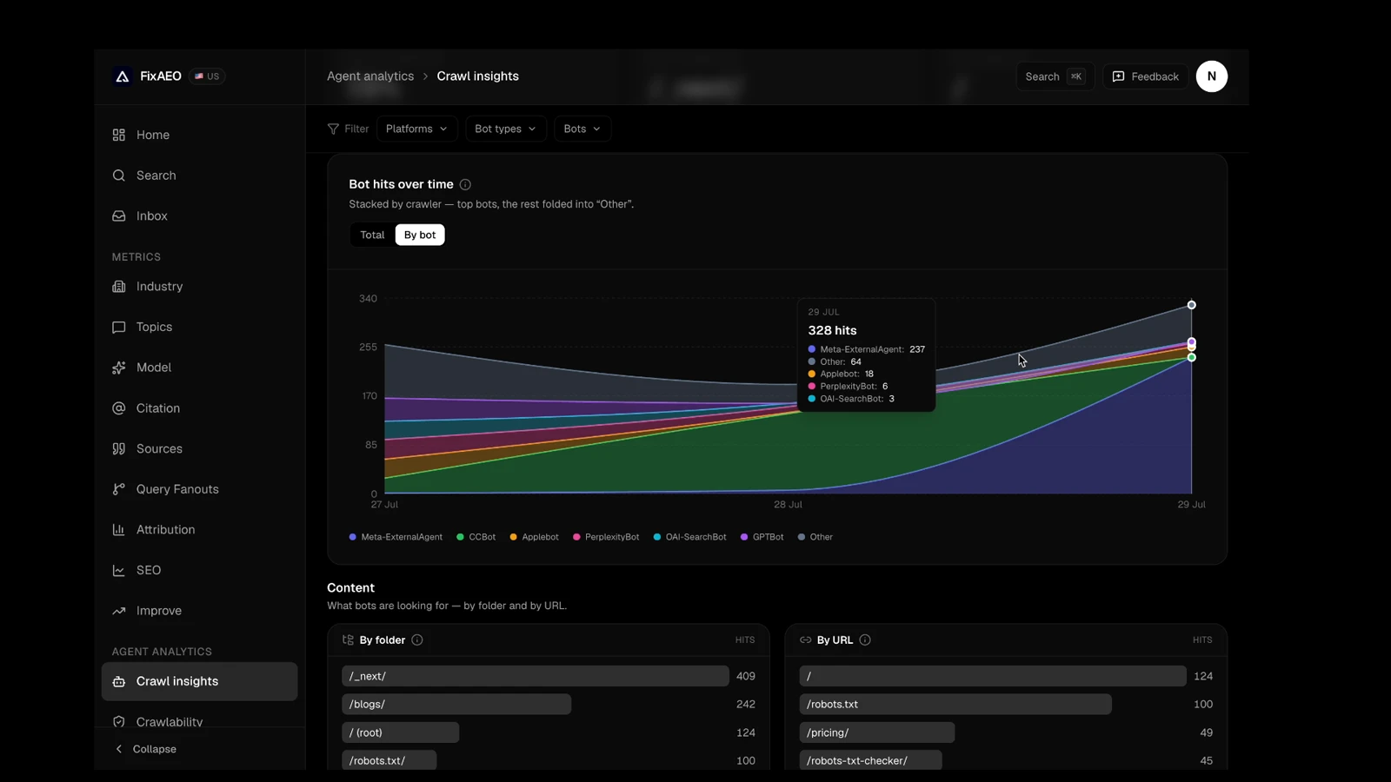Screen dimensions: 1391x782
Task: Open the Home grid icon in sidebar
Action: pos(119,135)
